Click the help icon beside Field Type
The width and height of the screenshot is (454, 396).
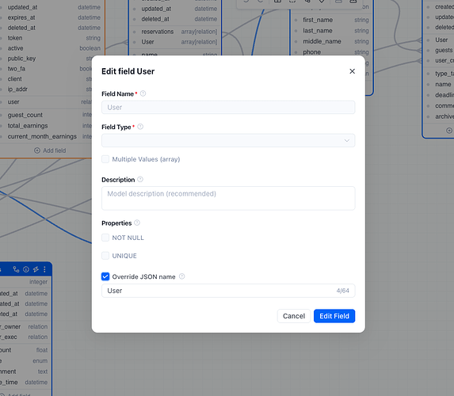point(140,127)
